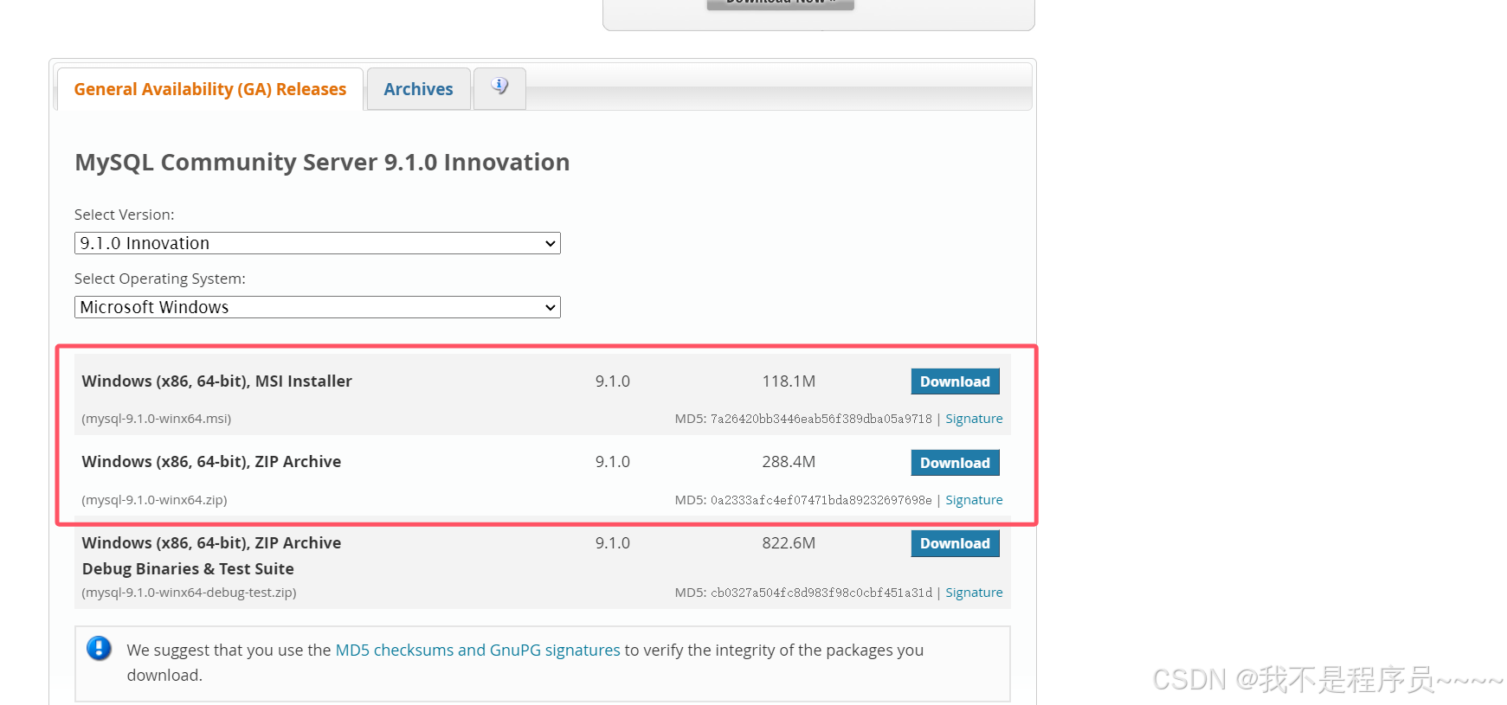Image resolution: width=1507 pixels, height=705 pixels.
Task: Click the 822.6M file size
Action: (789, 543)
